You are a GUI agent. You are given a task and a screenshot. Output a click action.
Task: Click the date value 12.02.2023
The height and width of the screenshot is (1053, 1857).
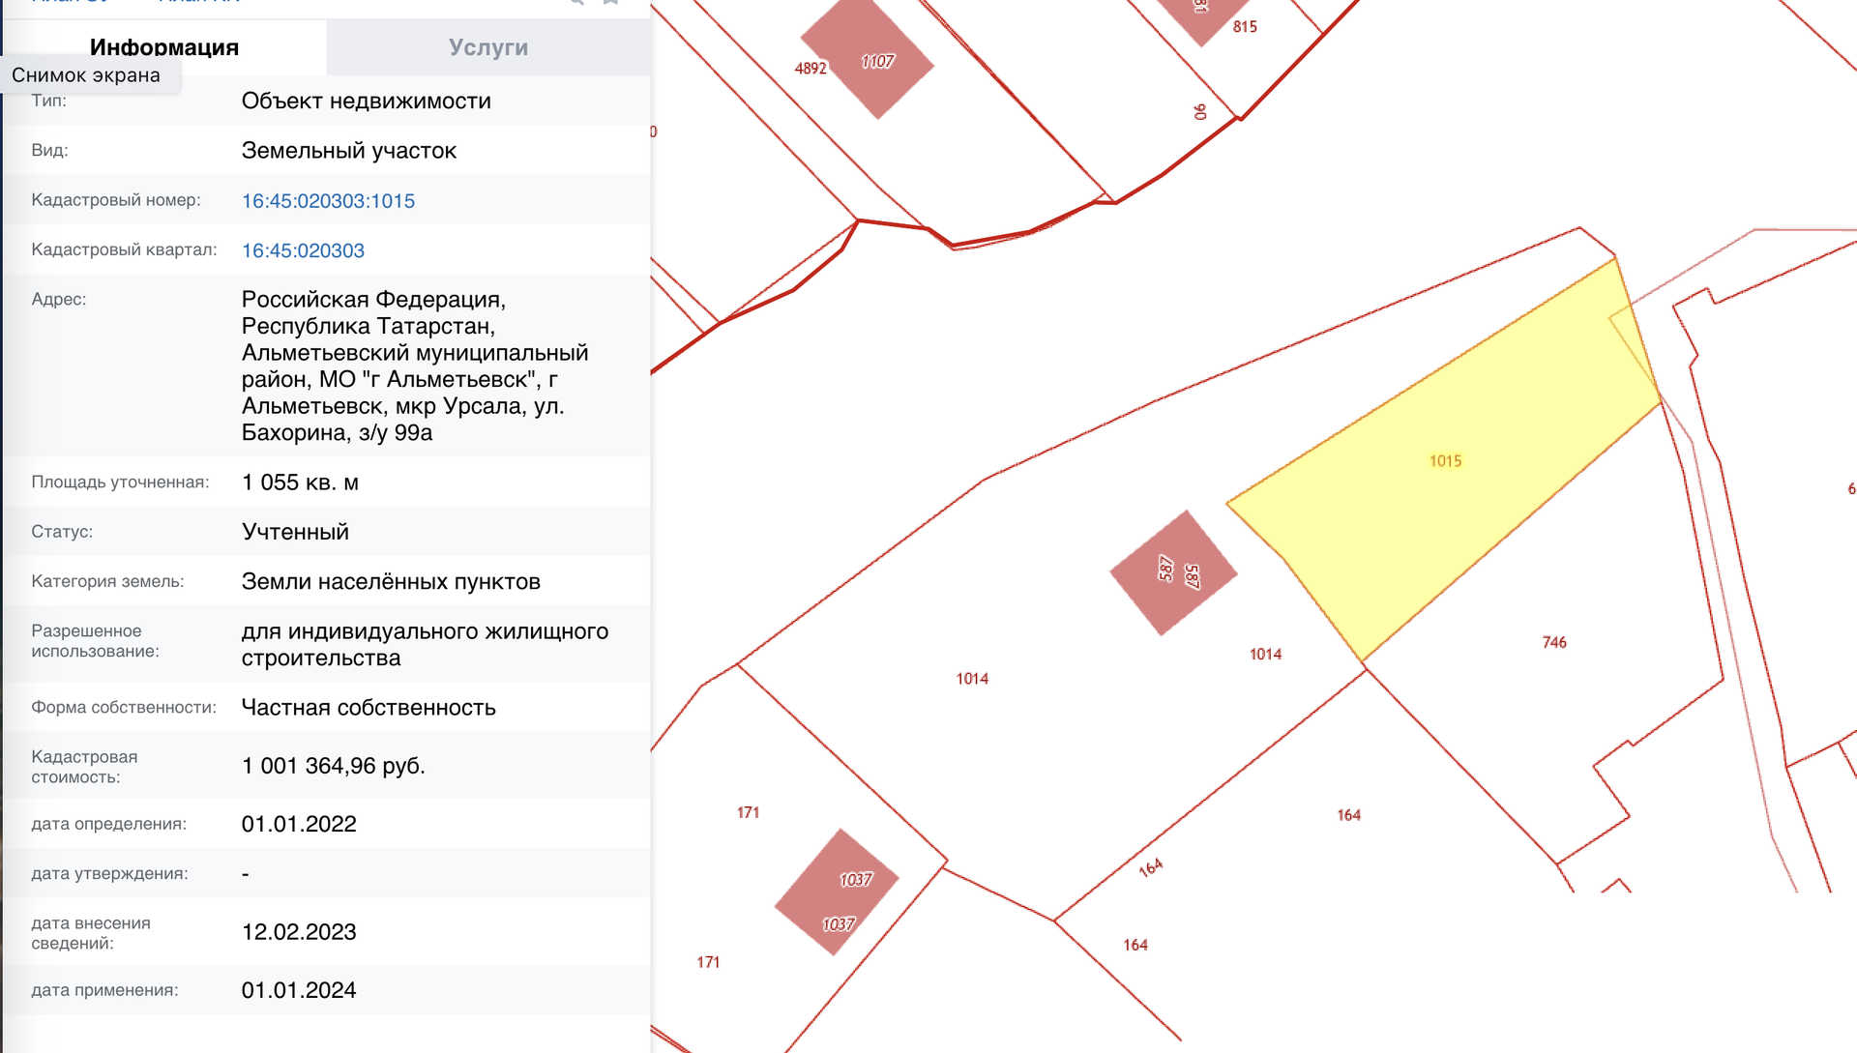[299, 932]
